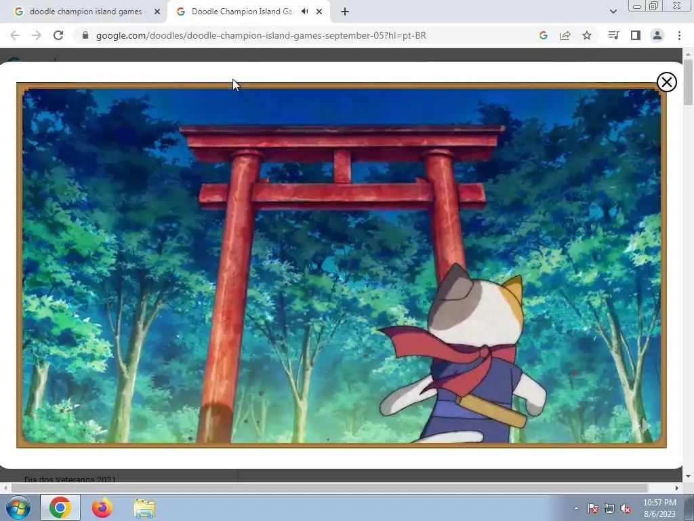The image size is (694, 521).
Task: Open the Chrome three-dot menu
Action: pyautogui.click(x=679, y=35)
